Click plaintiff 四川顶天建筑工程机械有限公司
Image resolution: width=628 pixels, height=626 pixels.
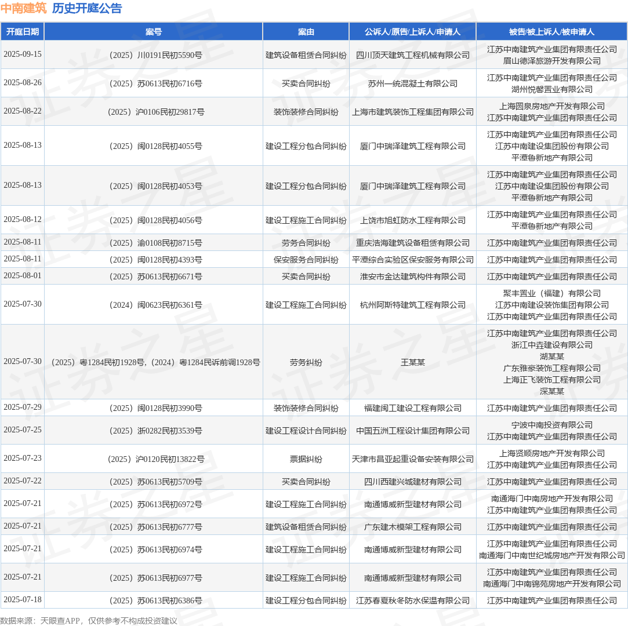(x=412, y=55)
